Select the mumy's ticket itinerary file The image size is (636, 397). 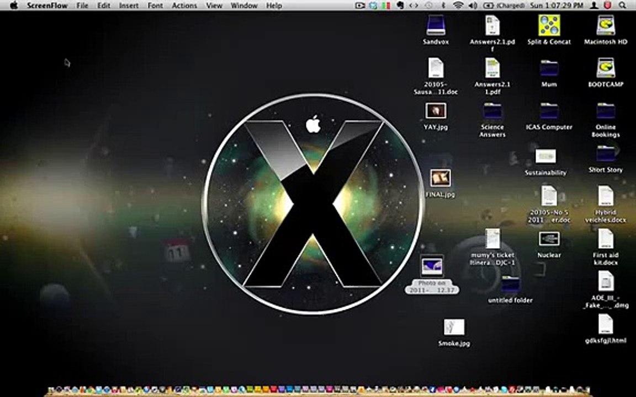(492, 239)
